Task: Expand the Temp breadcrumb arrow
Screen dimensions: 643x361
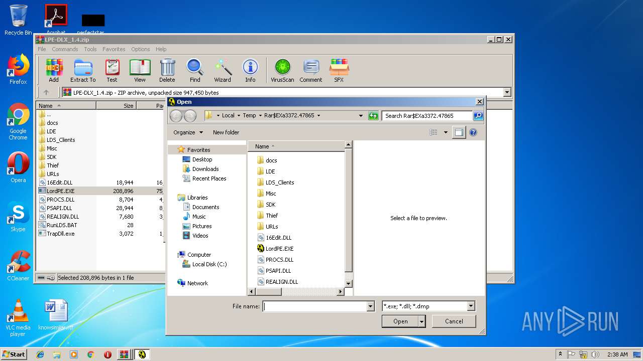Action: pyautogui.click(x=260, y=116)
